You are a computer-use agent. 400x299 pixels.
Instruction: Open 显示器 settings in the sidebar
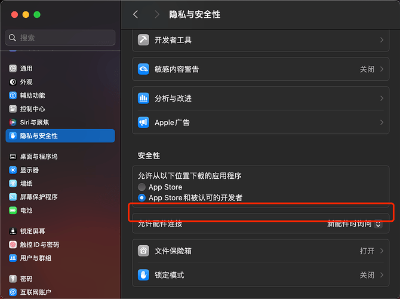click(30, 170)
